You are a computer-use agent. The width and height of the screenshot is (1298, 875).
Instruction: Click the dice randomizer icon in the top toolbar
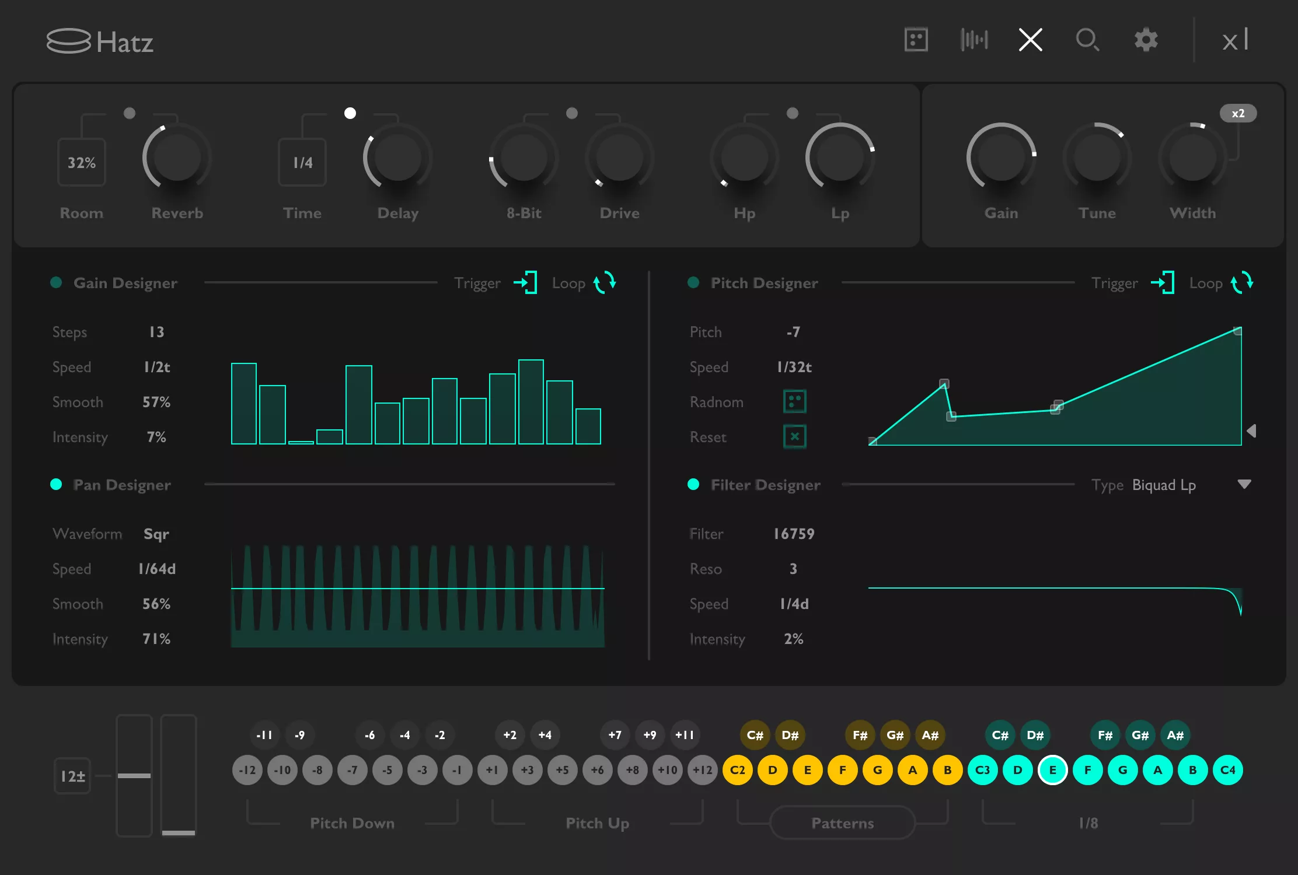(x=915, y=40)
